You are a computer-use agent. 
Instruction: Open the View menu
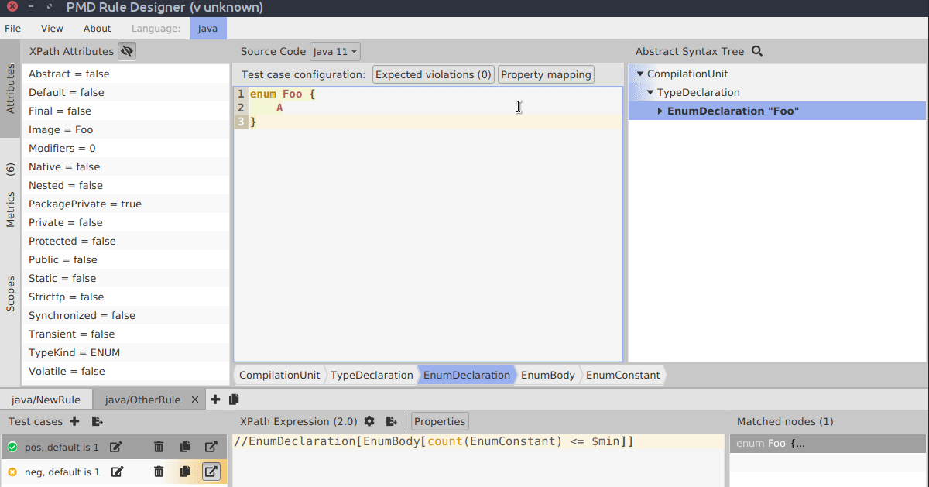(52, 29)
